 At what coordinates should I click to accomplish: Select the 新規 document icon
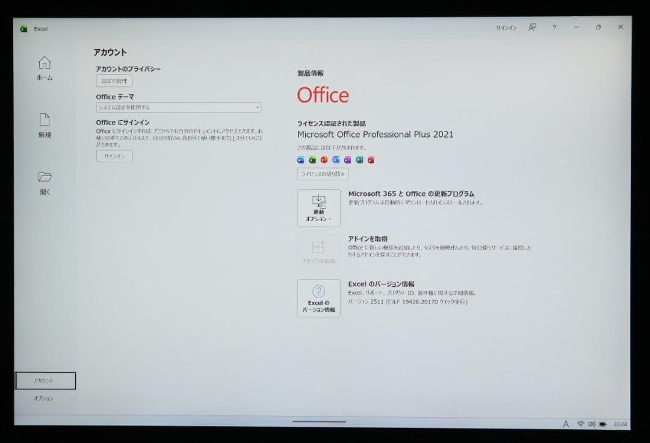[x=44, y=120]
